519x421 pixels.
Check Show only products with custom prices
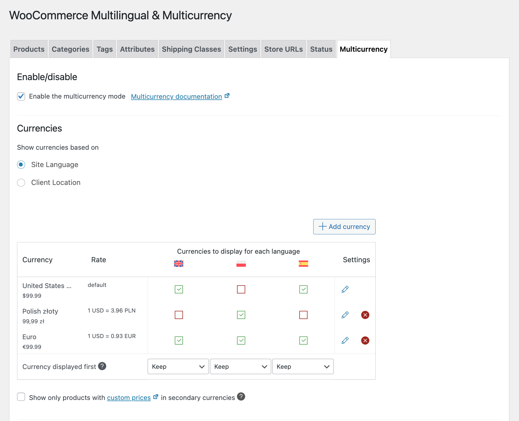(x=21, y=397)
